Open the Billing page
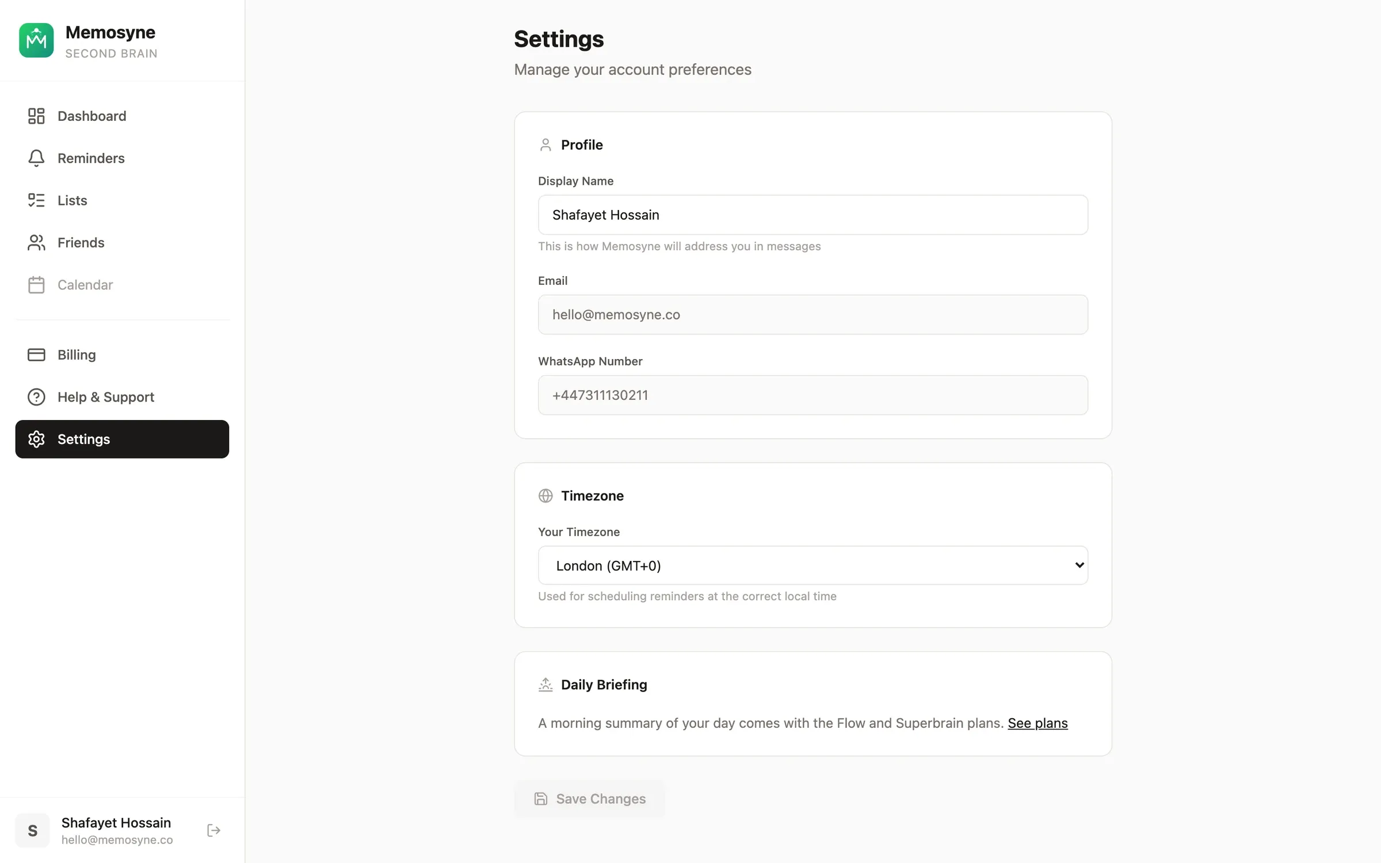 point(122,355)
